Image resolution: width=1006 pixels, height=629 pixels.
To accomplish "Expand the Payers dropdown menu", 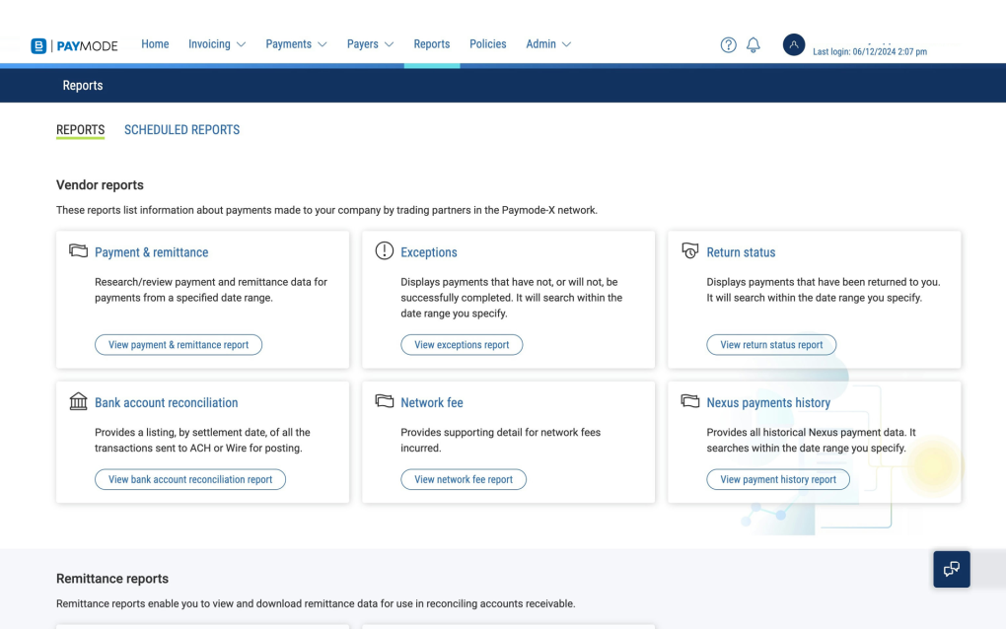I will [370, 44].
